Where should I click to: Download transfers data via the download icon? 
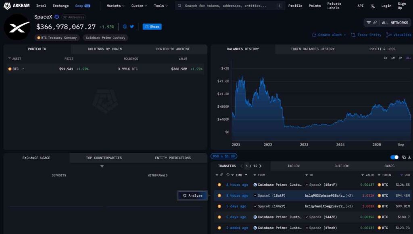point(409,157)
